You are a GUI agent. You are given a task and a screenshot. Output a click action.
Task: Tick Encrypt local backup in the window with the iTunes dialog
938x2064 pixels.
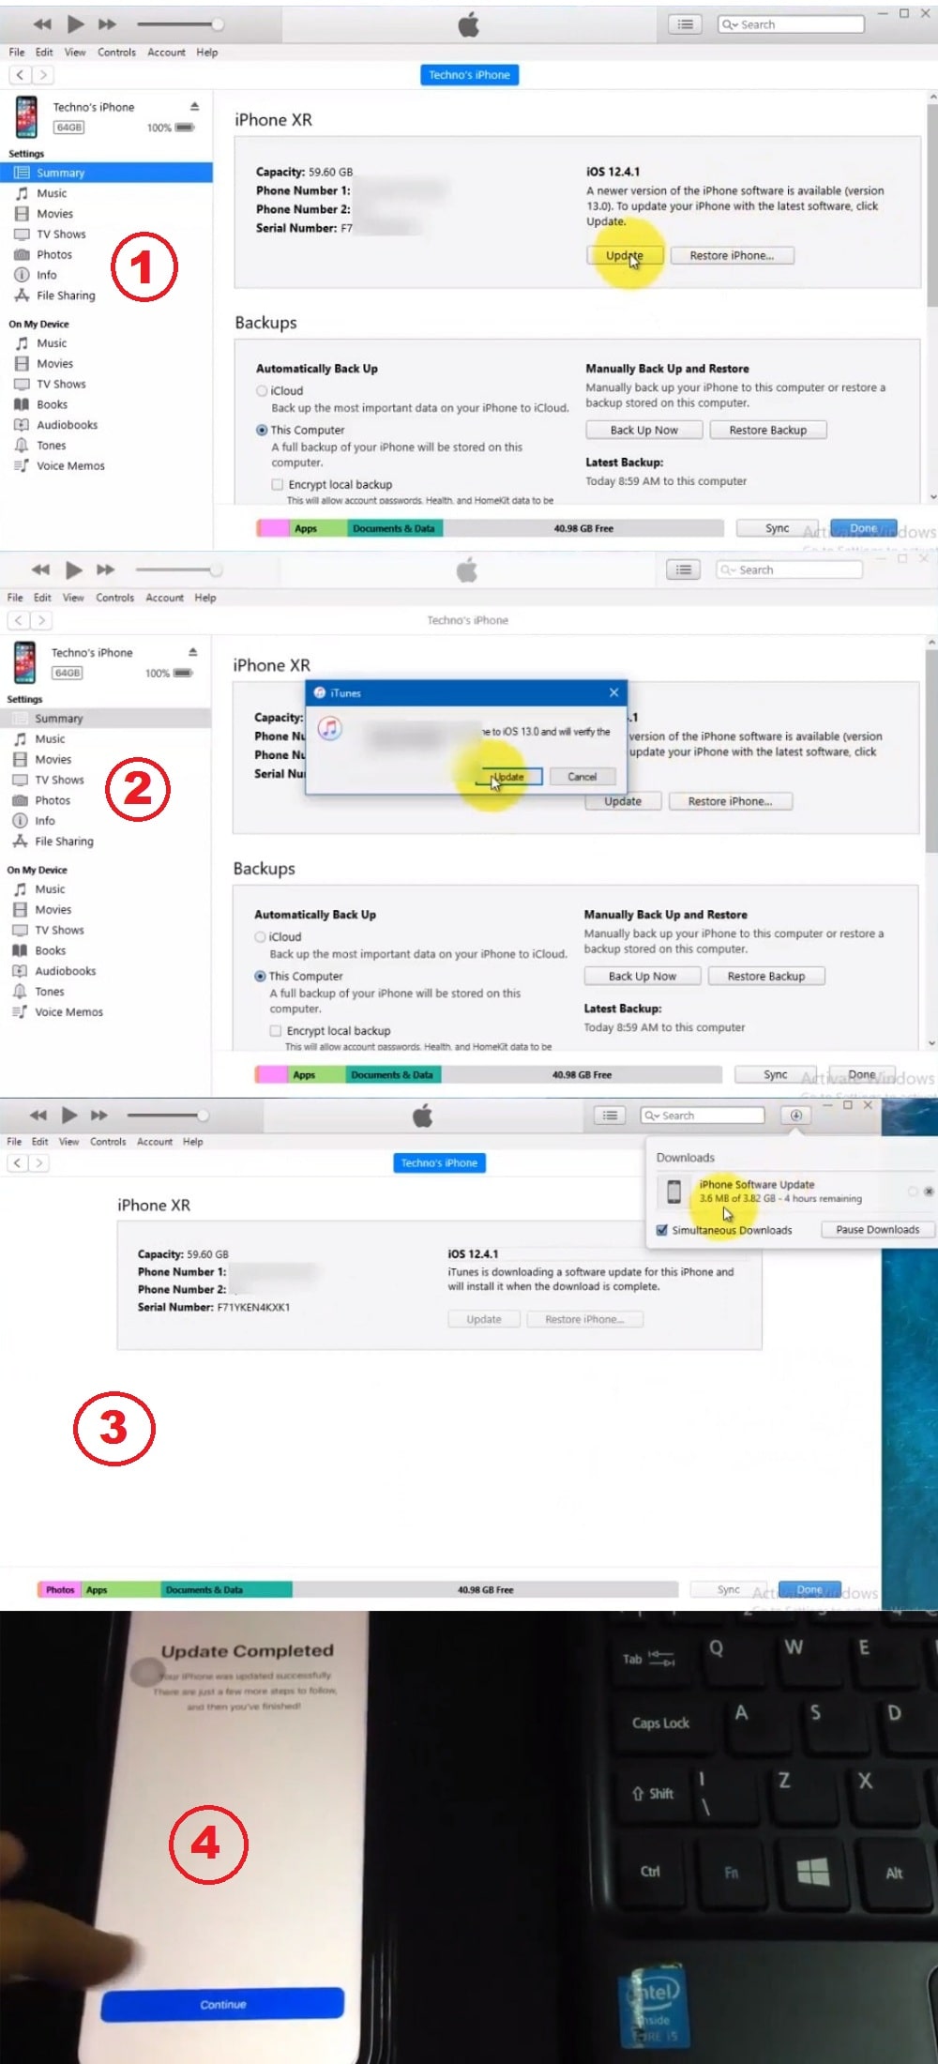[x=275, y=1031]
